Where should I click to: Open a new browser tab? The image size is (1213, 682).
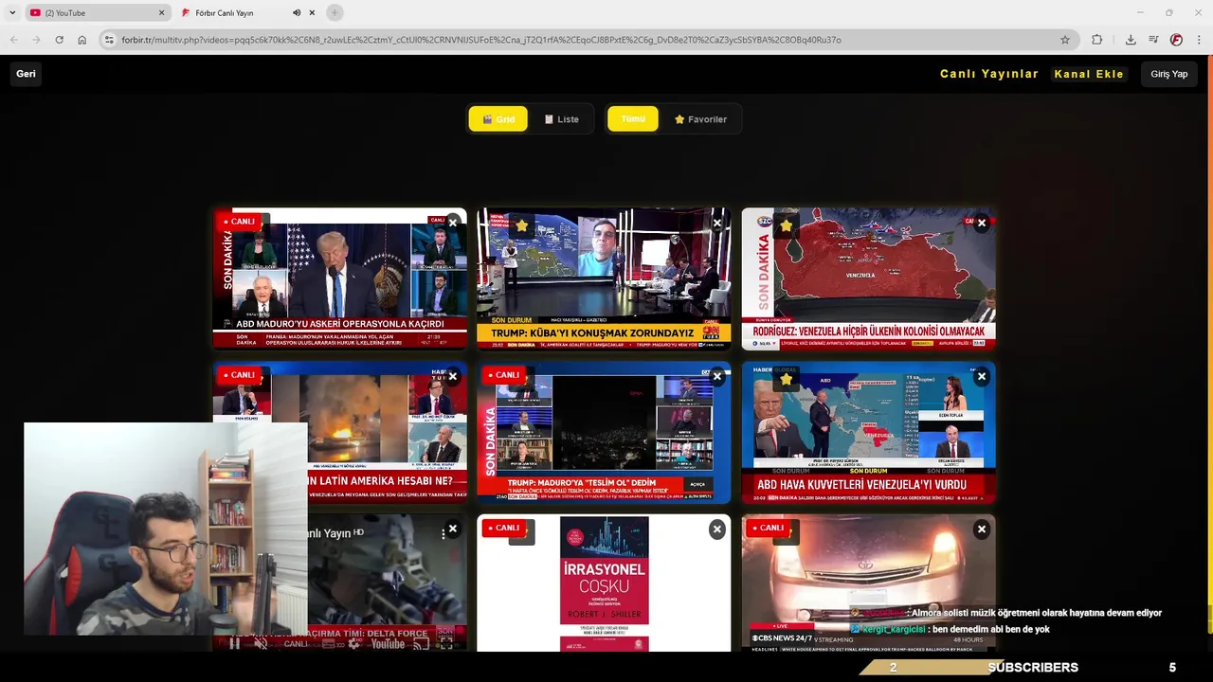click(335, 12)
